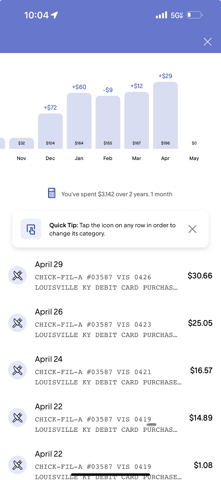Dismiss the Quick Tip card
The height and width of the screenshot is (480, 221).
coord(192,229)
